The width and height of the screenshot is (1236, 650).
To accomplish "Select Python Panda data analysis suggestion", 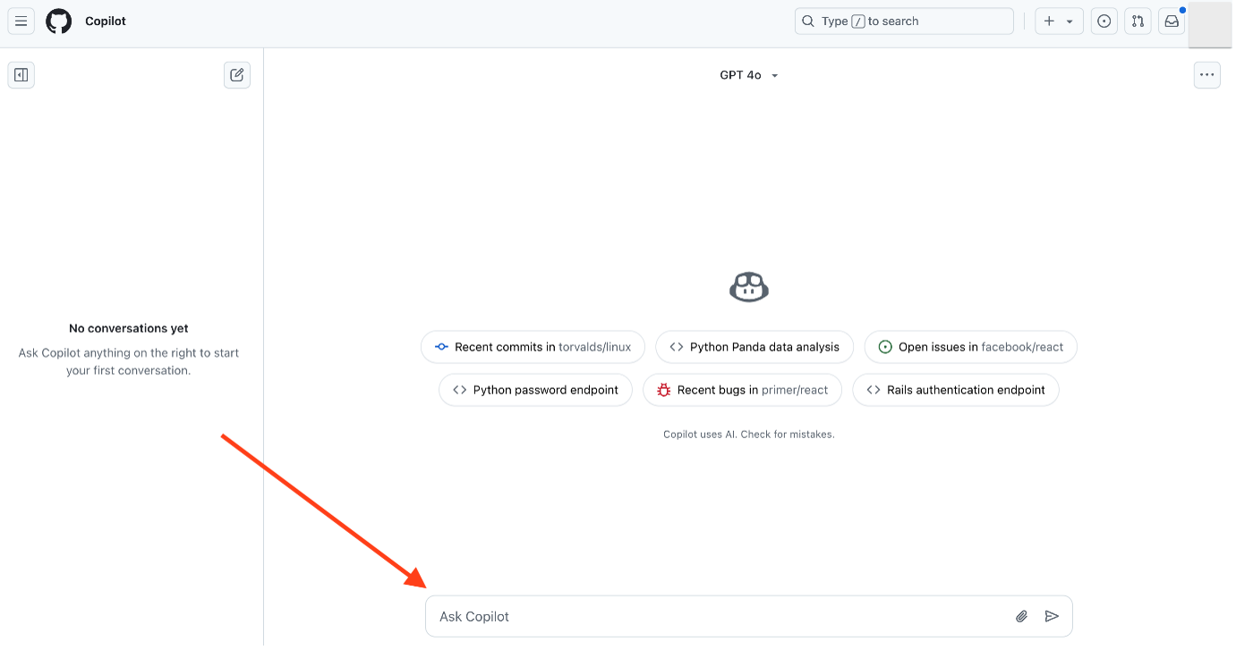I will pyautogui.click(x=754, y=347).
